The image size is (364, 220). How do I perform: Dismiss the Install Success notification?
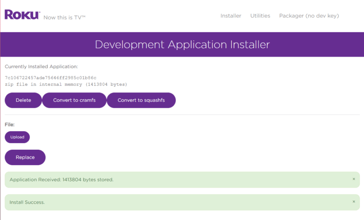pos(354,202)
